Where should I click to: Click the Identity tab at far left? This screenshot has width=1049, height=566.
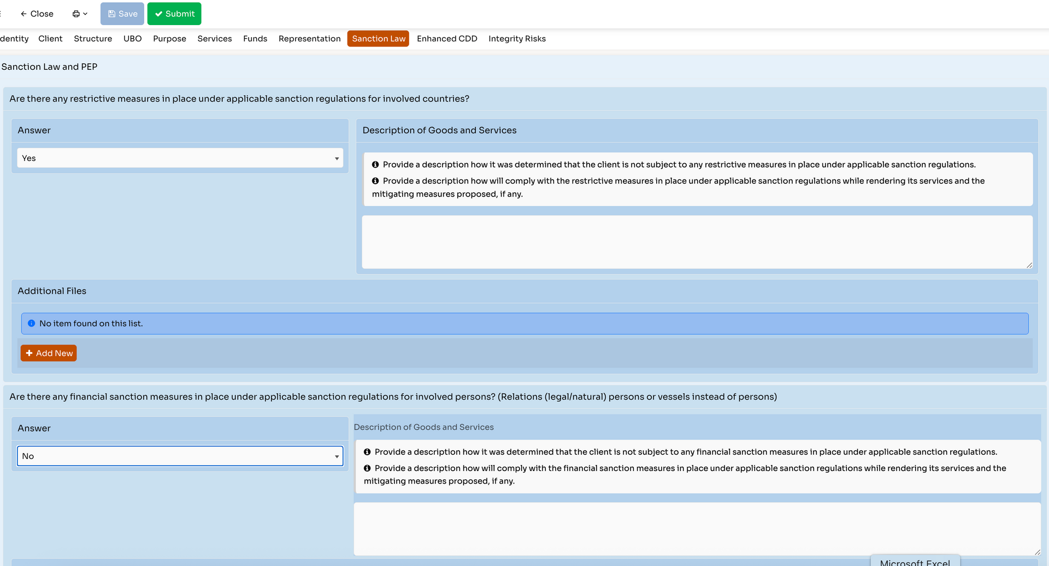(14, 39)
